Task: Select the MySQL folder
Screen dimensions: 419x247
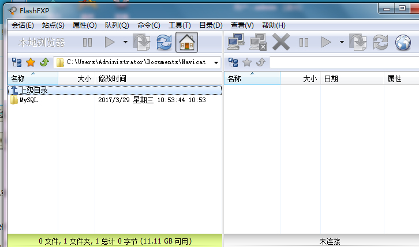Action: [24, 100]
